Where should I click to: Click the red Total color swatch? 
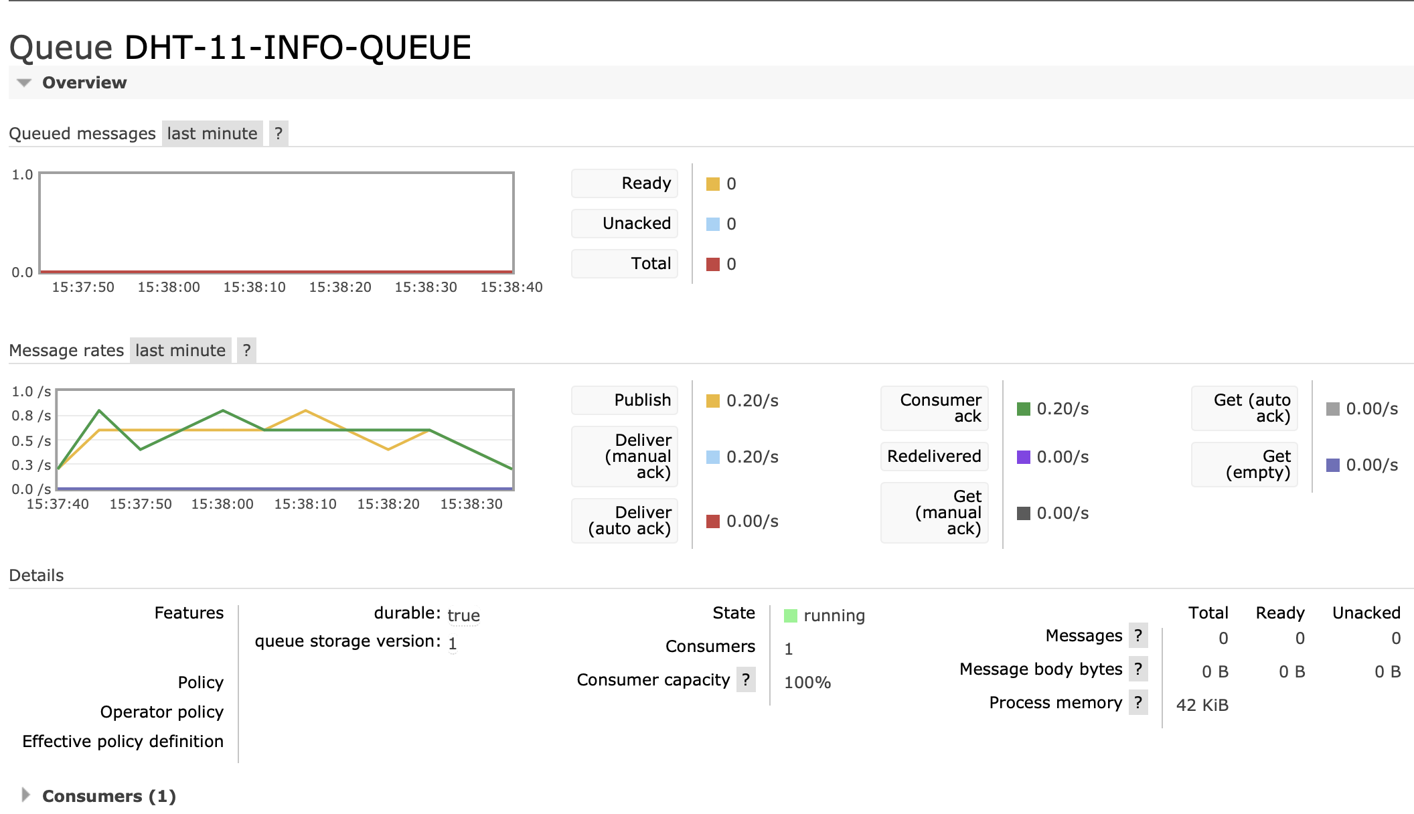click(x=713, y=264)
